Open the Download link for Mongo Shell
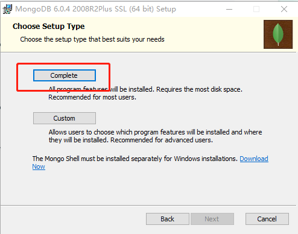This screenshot has width=298, height=234. tap(254, 159)
